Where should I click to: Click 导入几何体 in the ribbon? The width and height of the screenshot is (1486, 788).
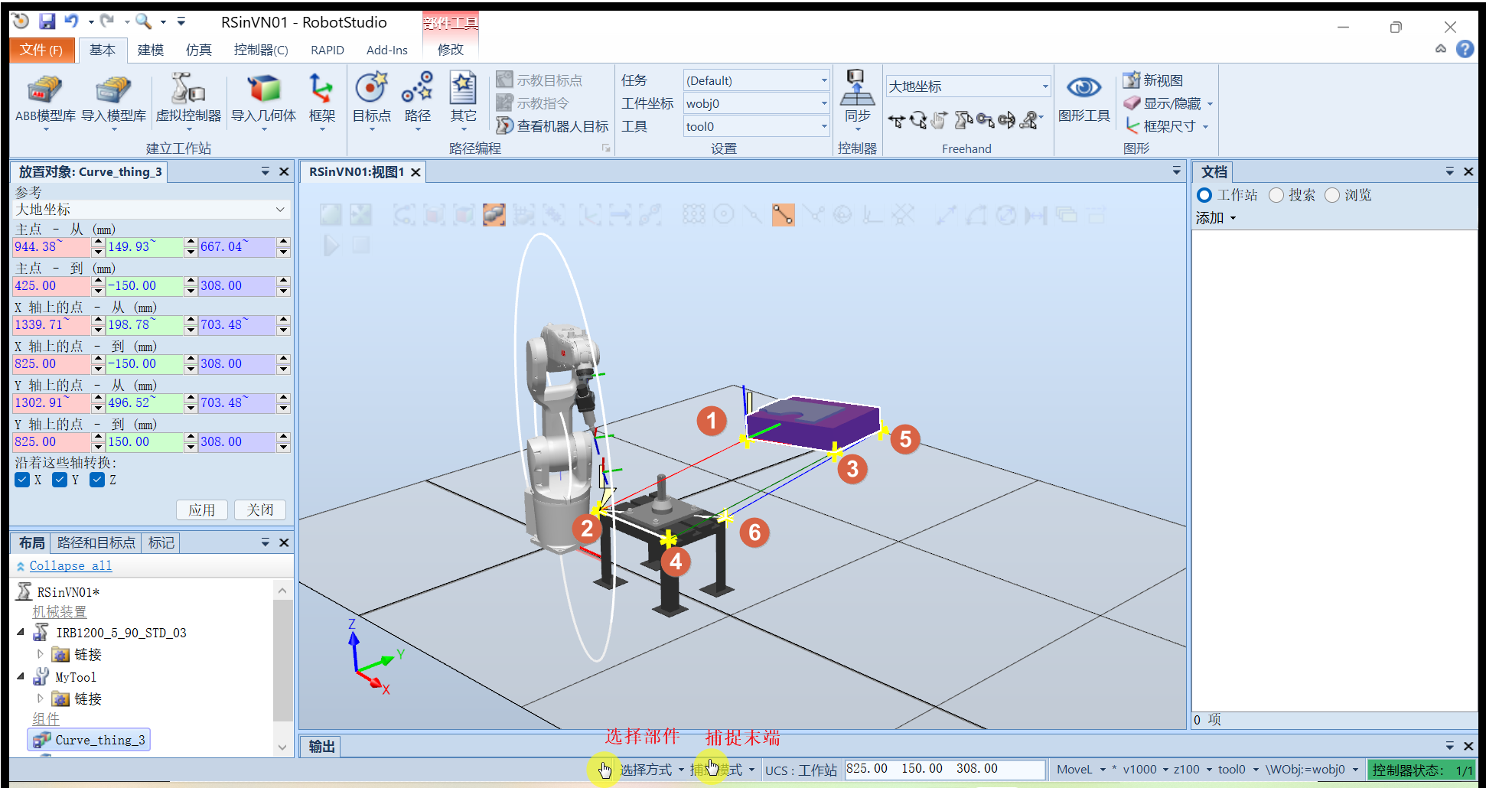264,101
